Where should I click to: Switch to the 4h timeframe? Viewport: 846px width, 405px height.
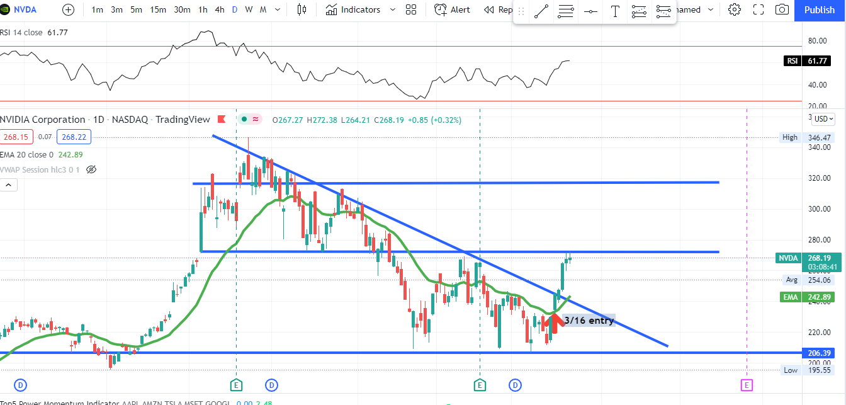(x=220, y=9)
